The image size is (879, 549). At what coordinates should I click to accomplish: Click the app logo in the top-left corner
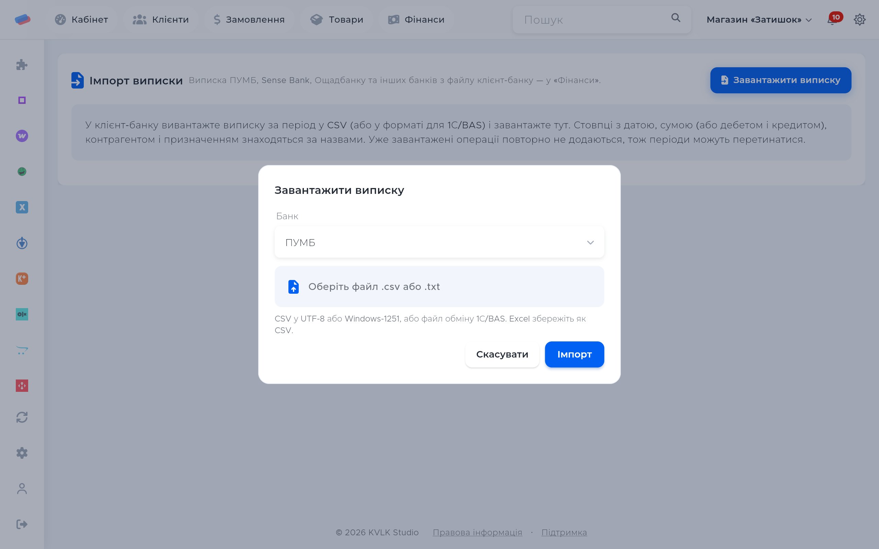coord(23,20)
